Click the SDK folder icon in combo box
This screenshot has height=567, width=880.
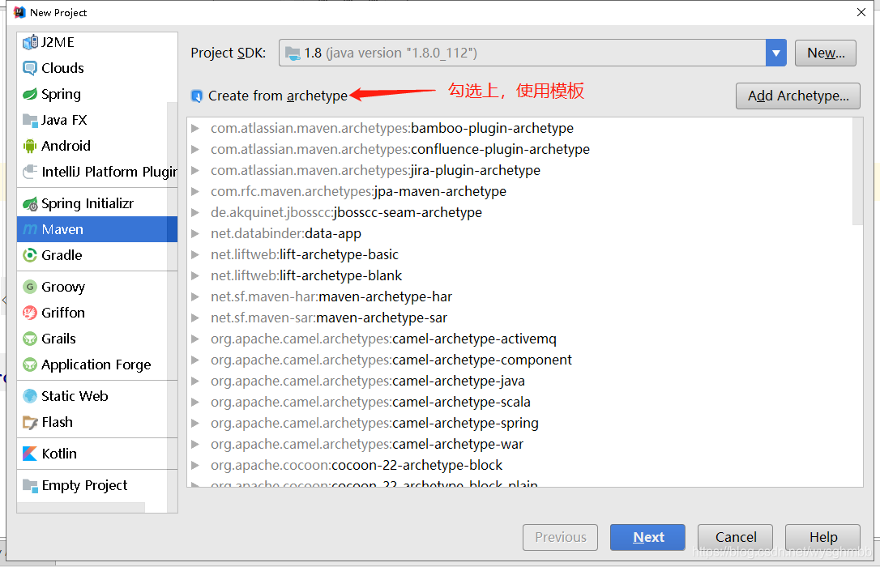[293, 53]
